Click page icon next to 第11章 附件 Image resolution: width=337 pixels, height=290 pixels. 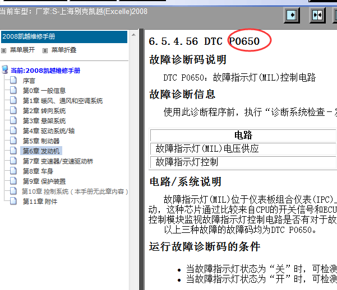coord(13,201)
